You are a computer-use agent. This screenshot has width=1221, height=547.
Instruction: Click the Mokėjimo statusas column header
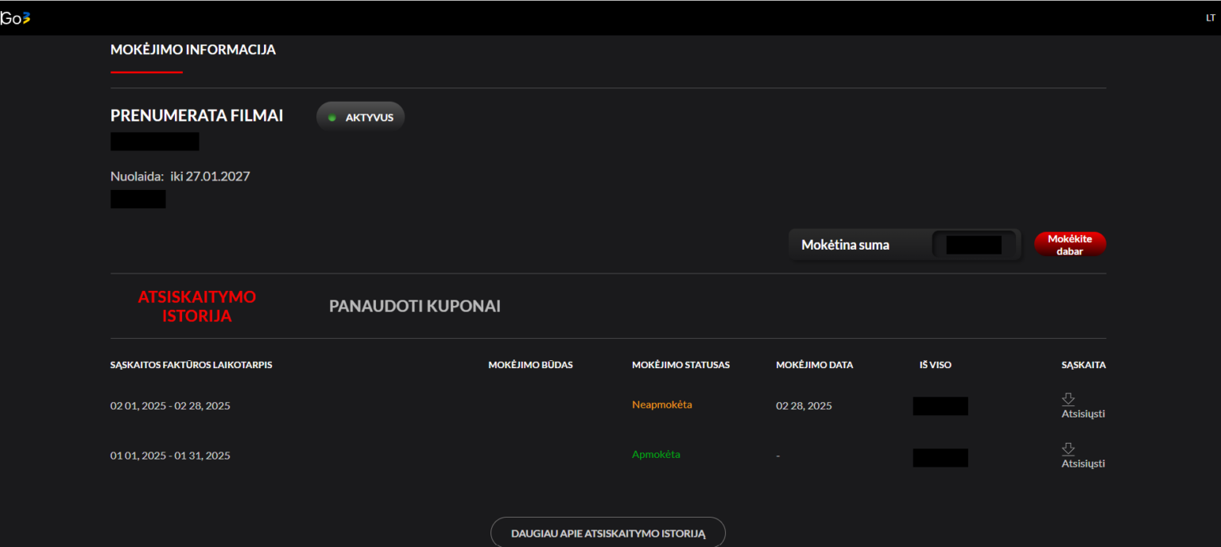(680, 365)
